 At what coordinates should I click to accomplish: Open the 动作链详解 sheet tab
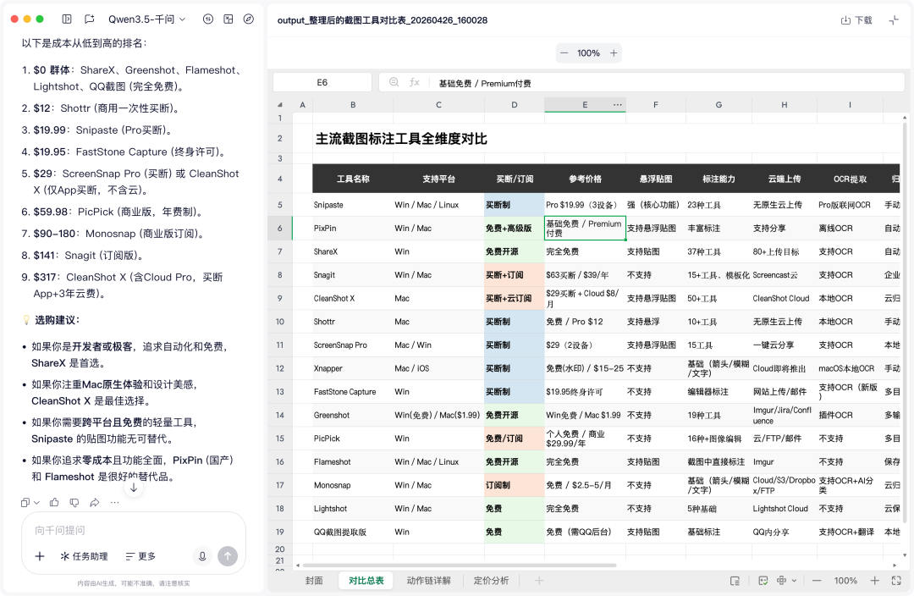pyautogui.click(x=428, y=581)
